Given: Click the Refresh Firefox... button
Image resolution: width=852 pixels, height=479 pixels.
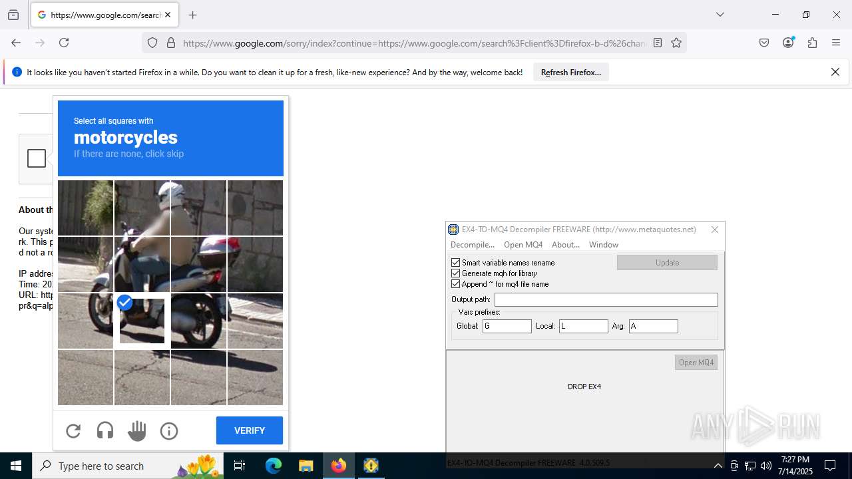Looking at the screenshot, I should pos(570,73).
